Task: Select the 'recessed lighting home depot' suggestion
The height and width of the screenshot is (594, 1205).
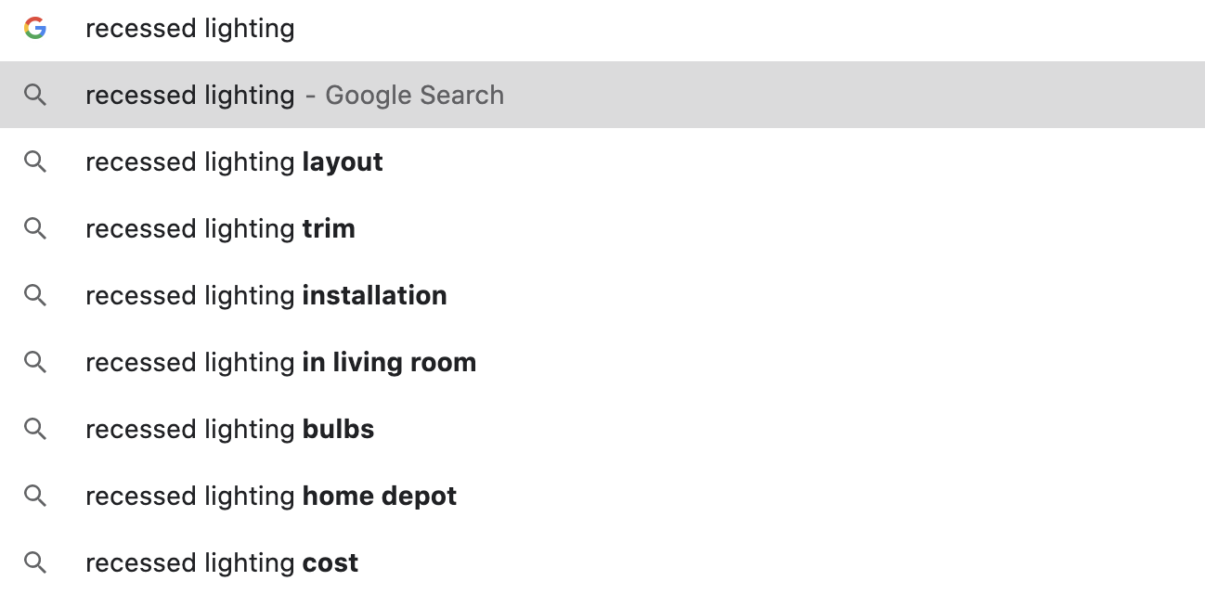Action: 270,496
